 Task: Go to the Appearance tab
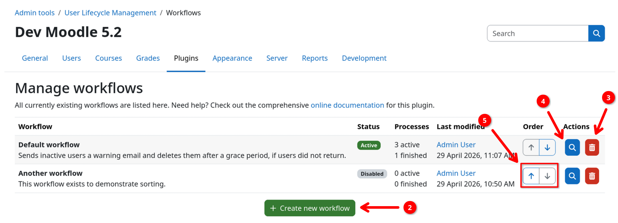click(x=232, y=58)
